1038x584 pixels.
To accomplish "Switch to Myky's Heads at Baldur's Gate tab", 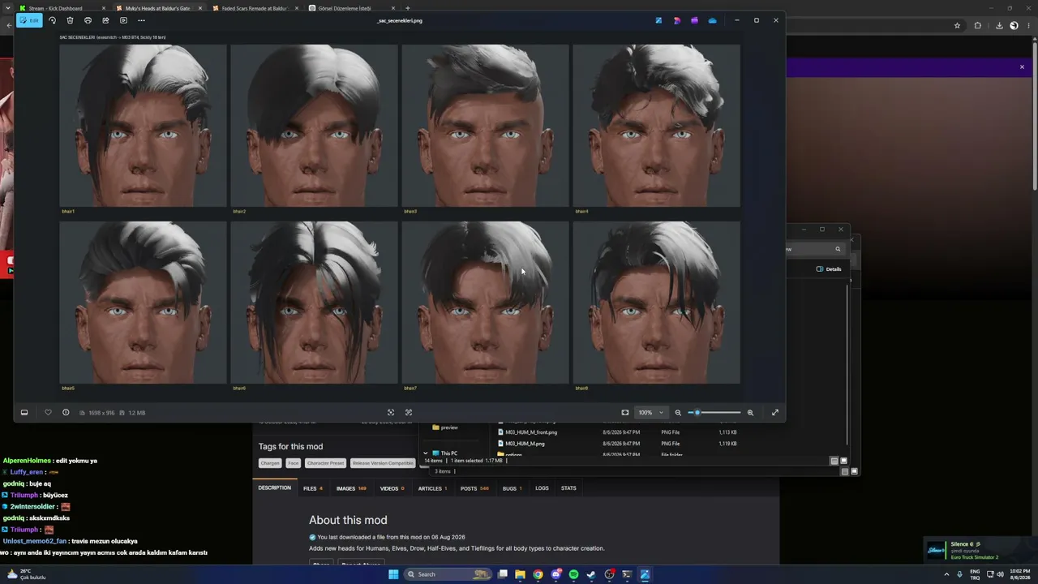I will point(160,8).
